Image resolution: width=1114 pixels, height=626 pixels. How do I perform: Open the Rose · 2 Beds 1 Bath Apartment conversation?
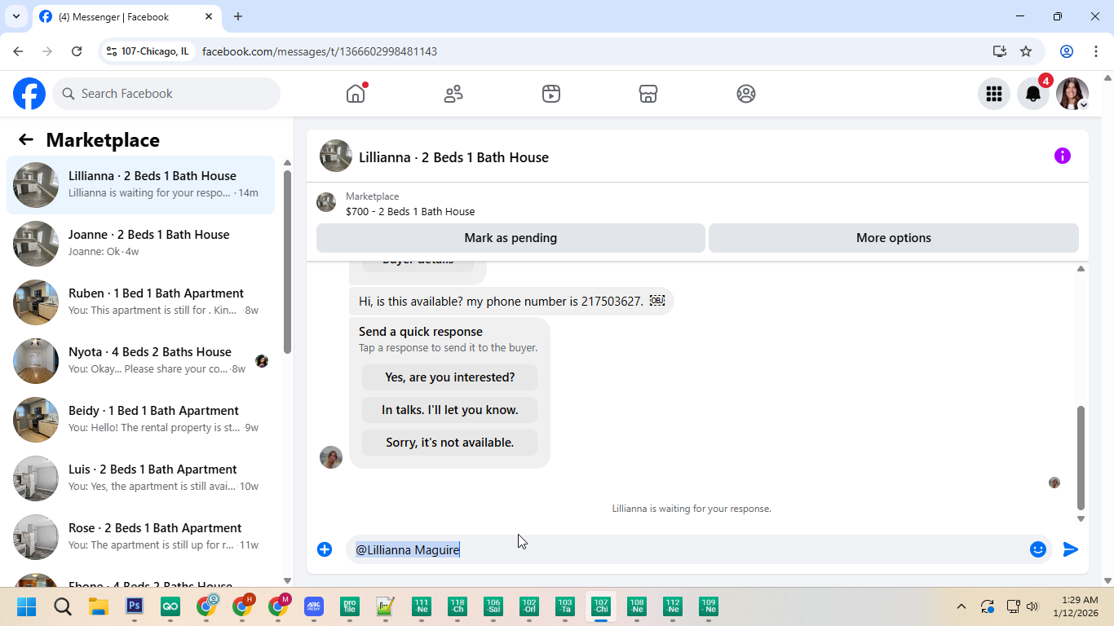coord(141,537)
